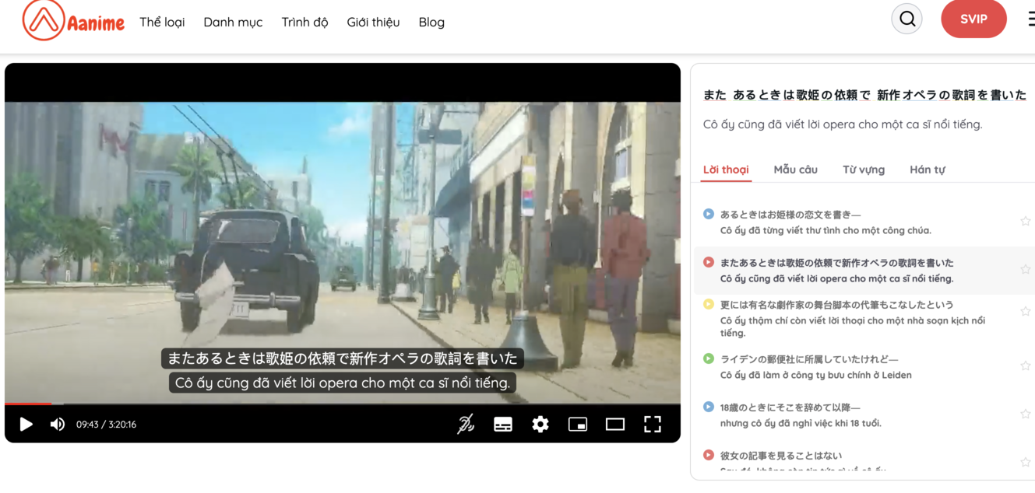1035x493 pixels.
Task: Mute the video volume
Action: tap(56, 424)
